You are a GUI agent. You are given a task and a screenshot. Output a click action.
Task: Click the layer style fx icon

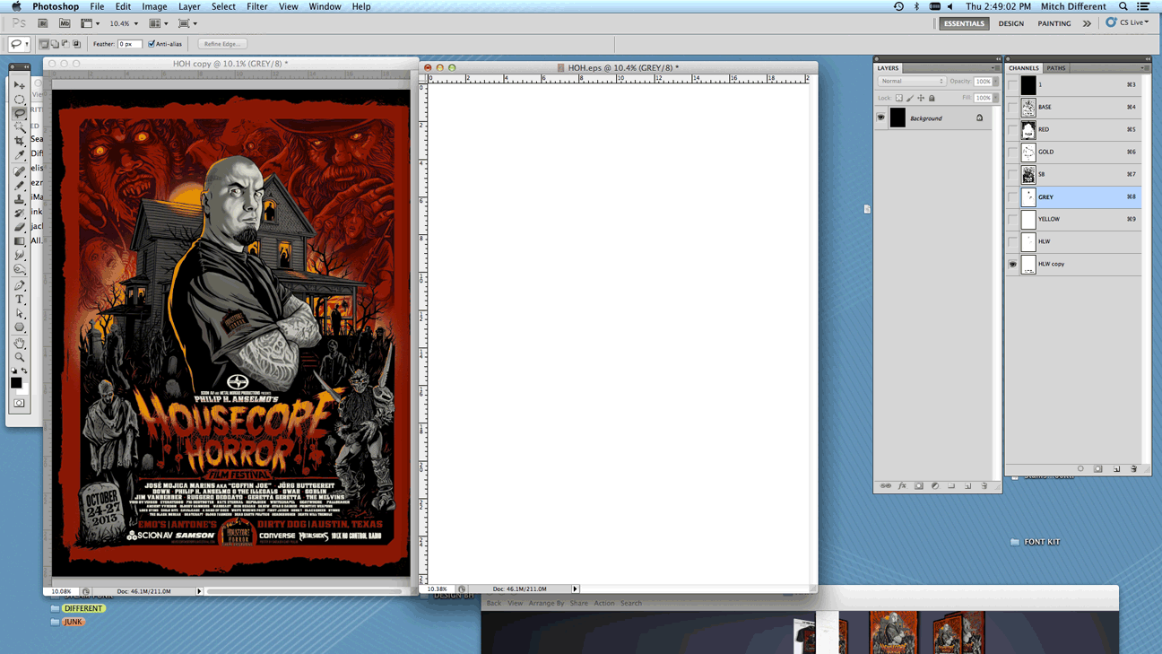[902, 486]
